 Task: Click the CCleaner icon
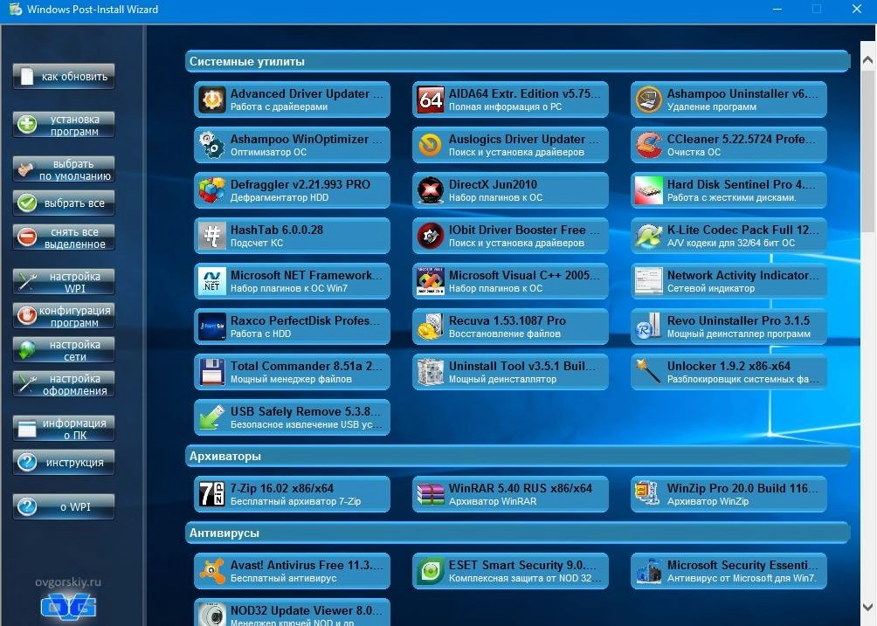click(x=648, y=145)
